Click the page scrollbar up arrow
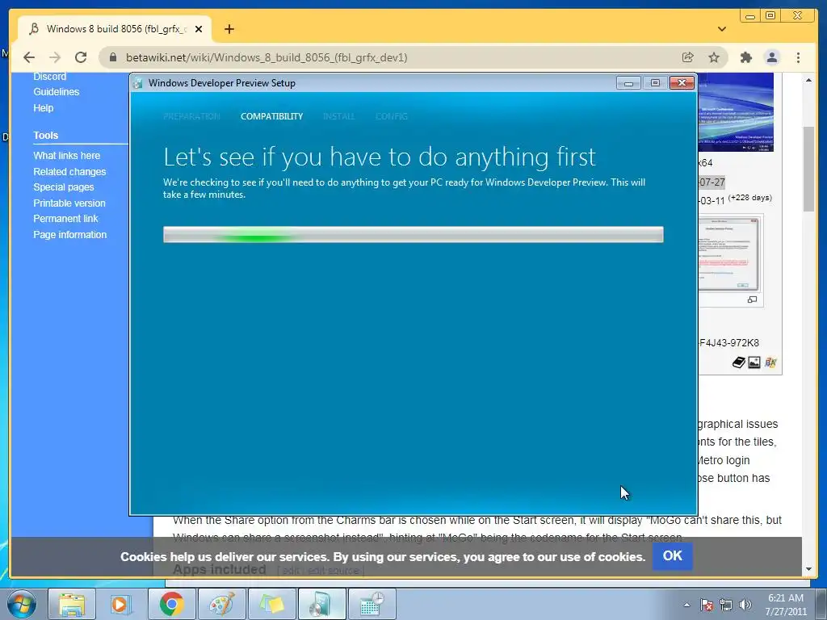This screenshot has height=620, width=827. click(808, 80)
